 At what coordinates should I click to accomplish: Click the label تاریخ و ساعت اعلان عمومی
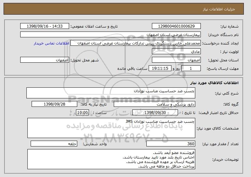94,26
